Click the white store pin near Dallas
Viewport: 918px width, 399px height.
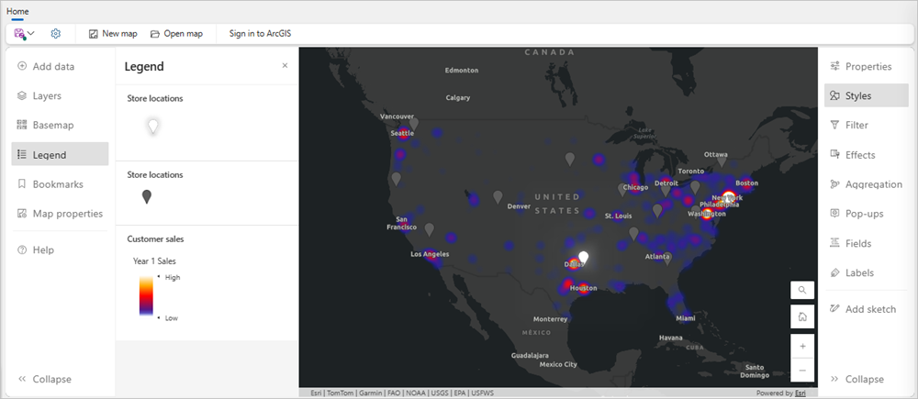coord(583,258)
